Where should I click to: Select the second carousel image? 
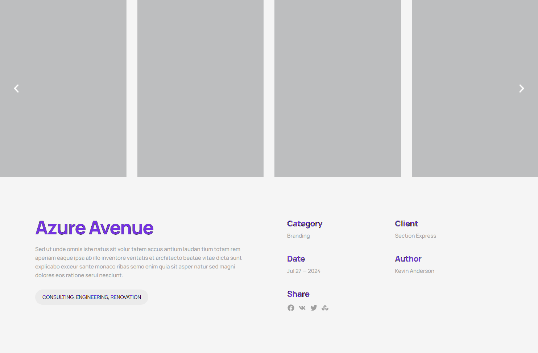click(200, 89)
